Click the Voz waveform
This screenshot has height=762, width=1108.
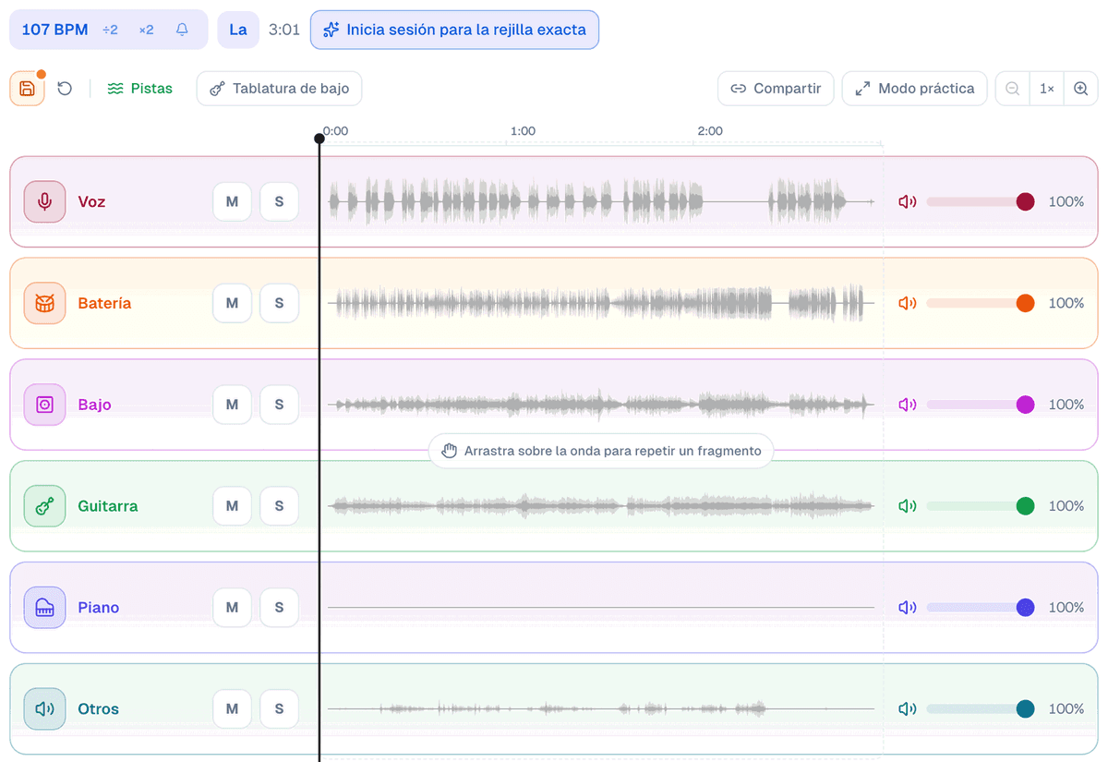pyautogui.click(x=601, y=201)
